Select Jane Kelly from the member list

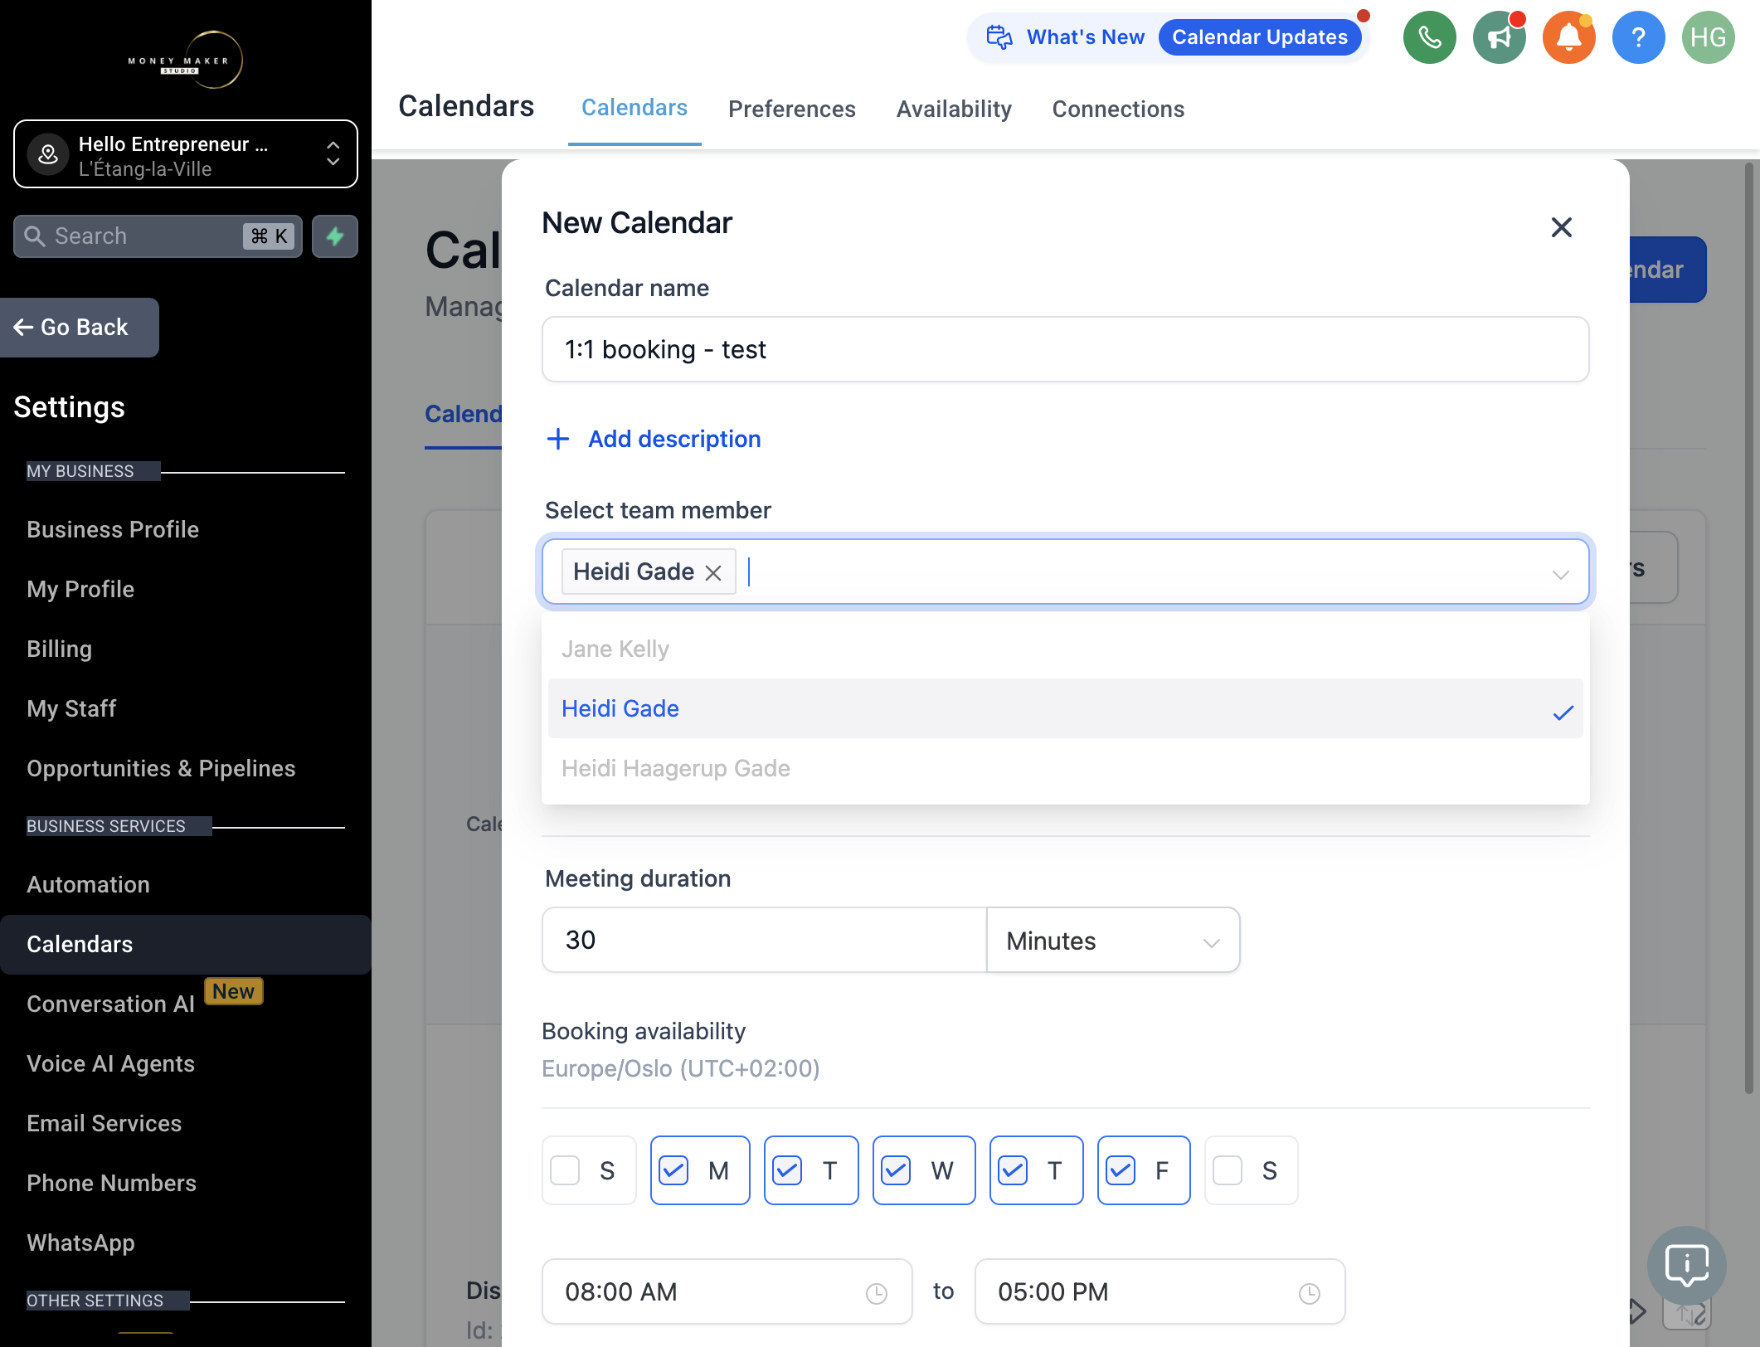point(1065,649)
